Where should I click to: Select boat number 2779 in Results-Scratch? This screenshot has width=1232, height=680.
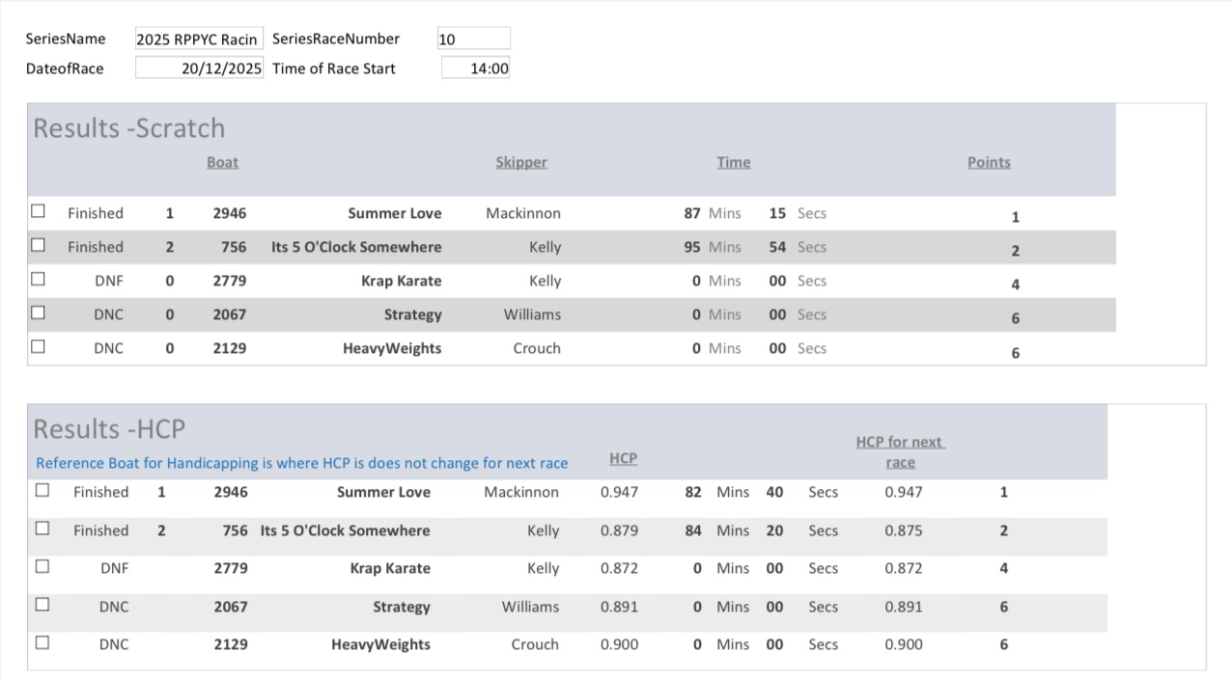pos(230,281)
